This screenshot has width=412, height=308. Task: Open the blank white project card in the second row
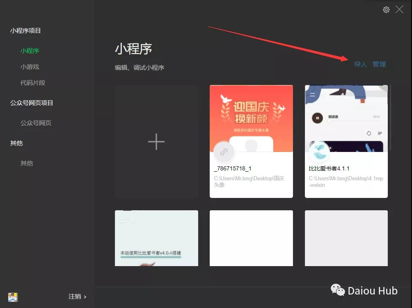[x=251, y=238]
